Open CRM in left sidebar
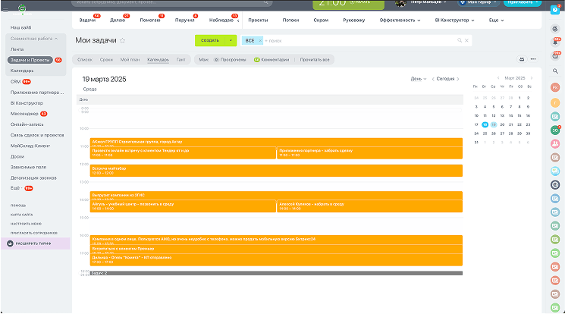Image resolution: width=565 pixels, height=314 pixels. point(15,82)
